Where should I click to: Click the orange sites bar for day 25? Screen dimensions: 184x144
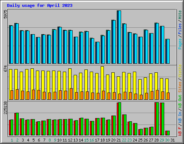pos(141,97)
